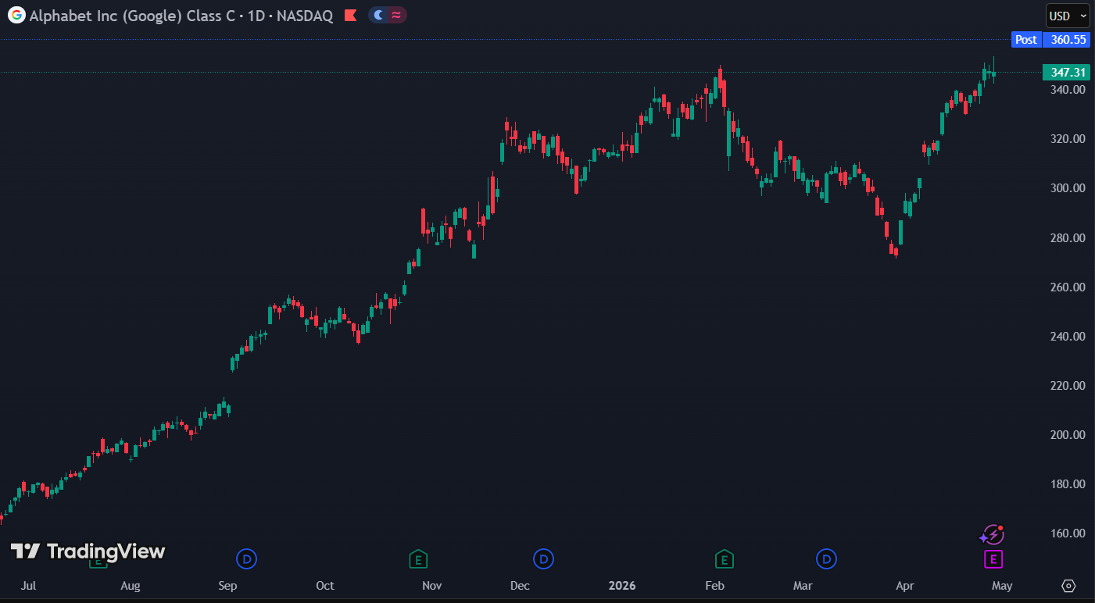Click the Oct label on time axis
Screen dimensions: 1095x603
tap(325, 586)
